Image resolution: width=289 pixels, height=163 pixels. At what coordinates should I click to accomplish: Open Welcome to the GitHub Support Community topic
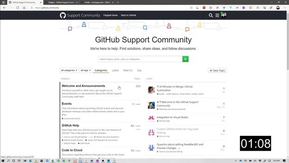[x=177, y=104]
